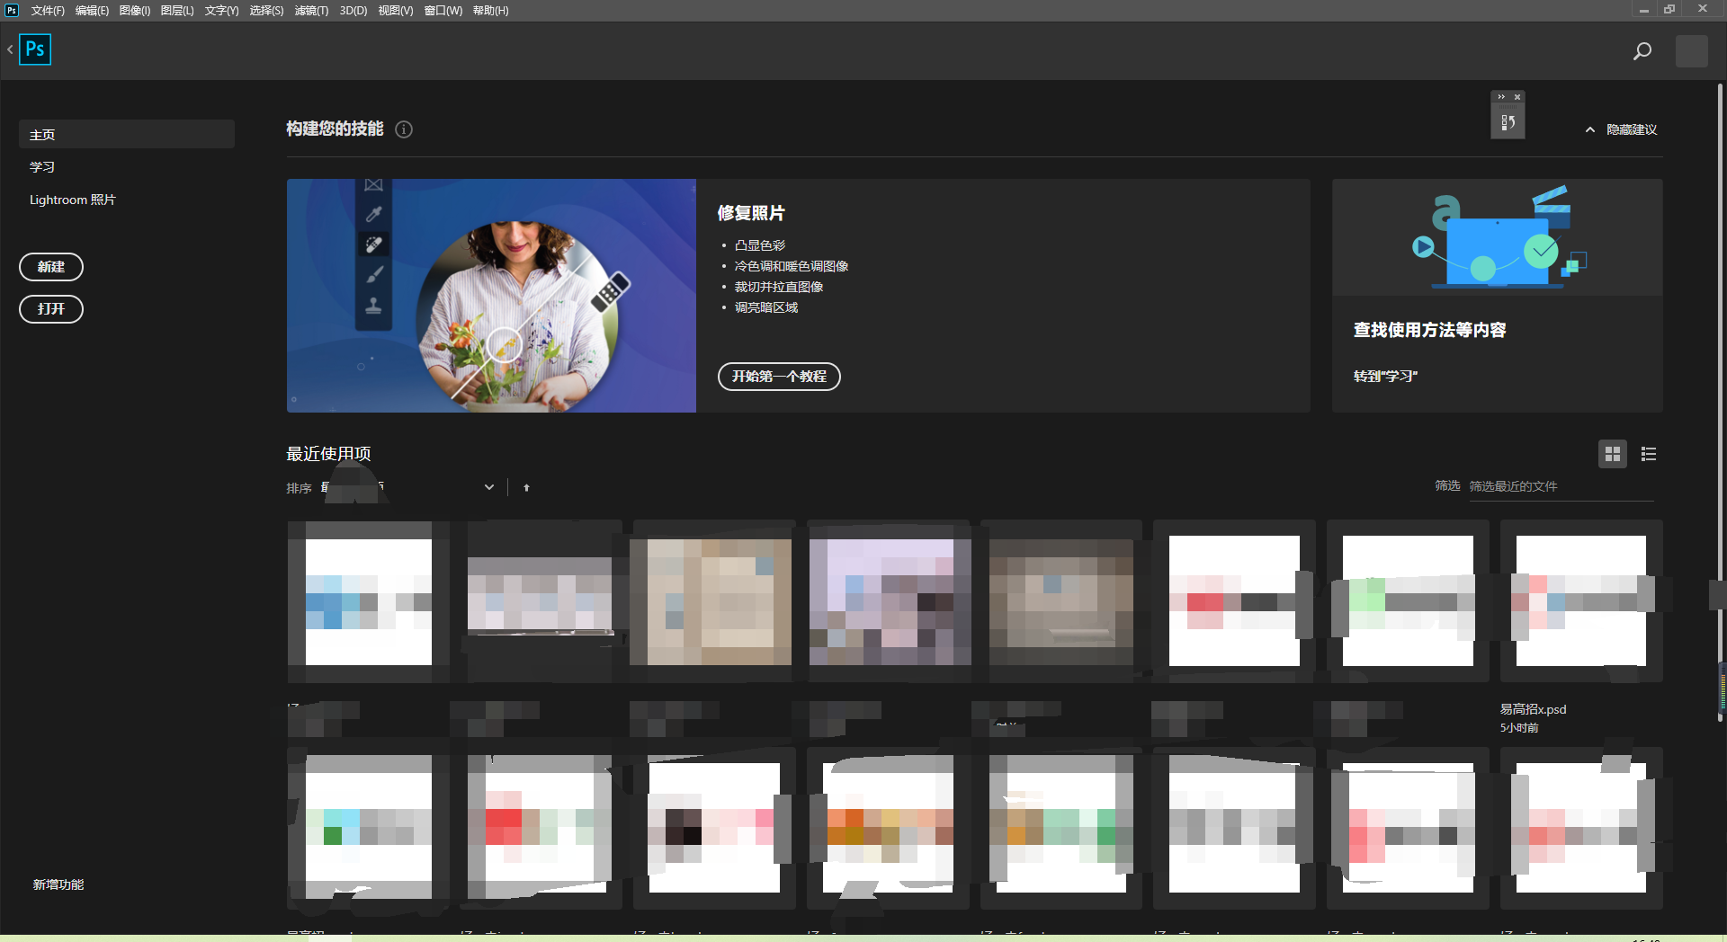
Task: Click the vertical scrollbar on the right
Action: pos(1720,403)
